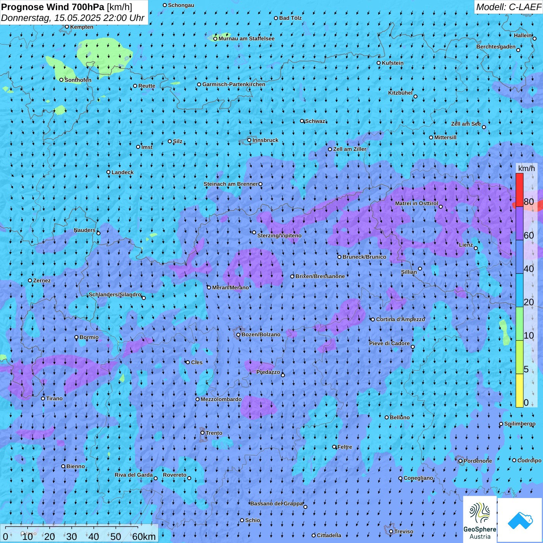This screenshot has width=543, height=543.
Task: Click the 'Predazzo' label
Action: coord(268,372)
